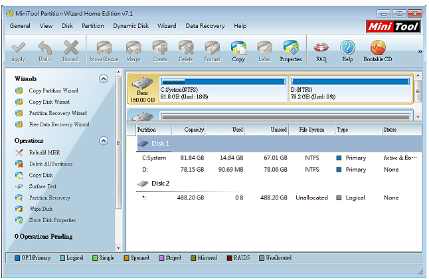Click the left panel scrollbar down arrow

pos(118,248)
